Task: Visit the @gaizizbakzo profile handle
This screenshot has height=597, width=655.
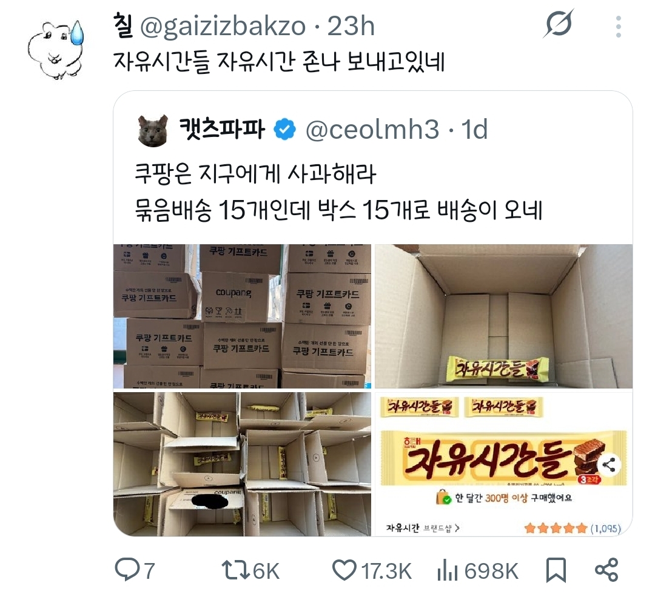Action: click(223, 27)
